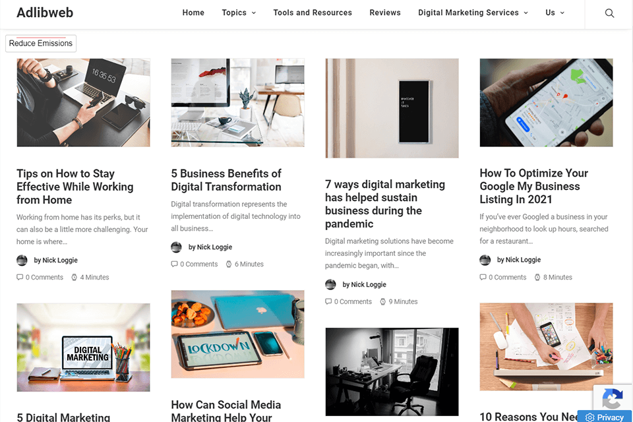Click Nick Loggie avatar under Digital Transformation article
Screen dimensions: 633x422
[176, 247]
